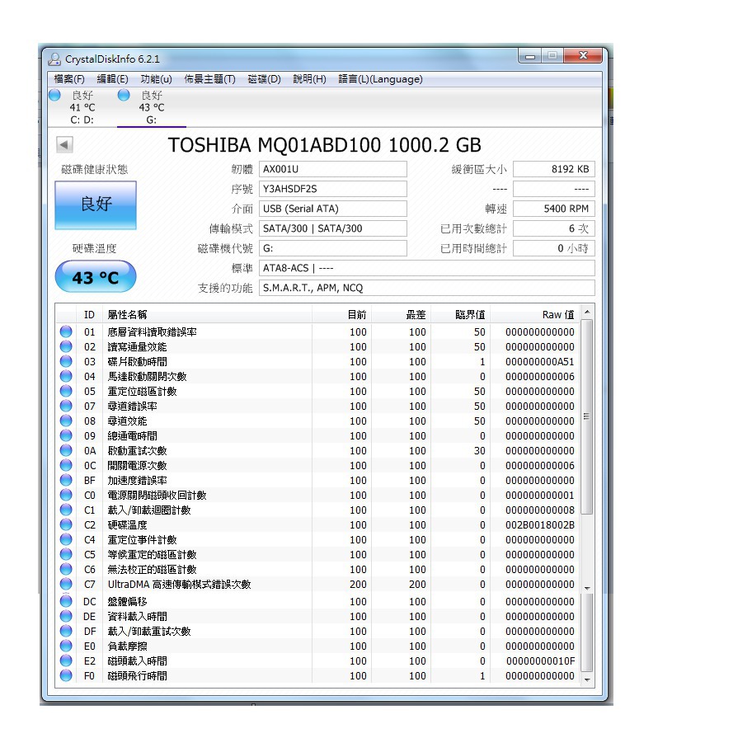
Task: Open the 檔案(F) menu
Action: pyautogui.click(x=69, y=79)
